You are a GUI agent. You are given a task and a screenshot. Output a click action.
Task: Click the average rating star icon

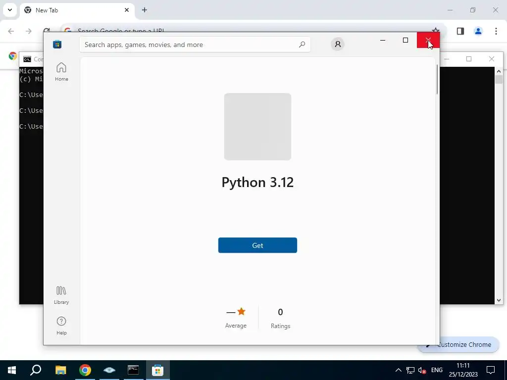(241, 312)
